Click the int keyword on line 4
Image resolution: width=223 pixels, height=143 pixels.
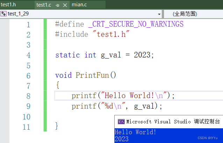[90, 55]
